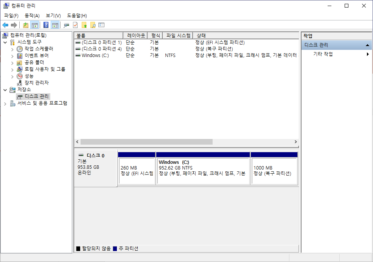373x262 pixels.
Task: Expand the 공유 폴더 node
Action: click(12, 63)
